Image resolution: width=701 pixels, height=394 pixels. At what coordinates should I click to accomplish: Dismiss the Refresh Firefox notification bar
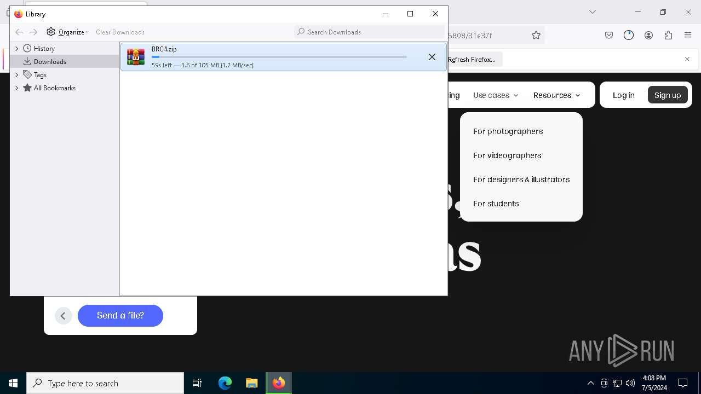687,59
